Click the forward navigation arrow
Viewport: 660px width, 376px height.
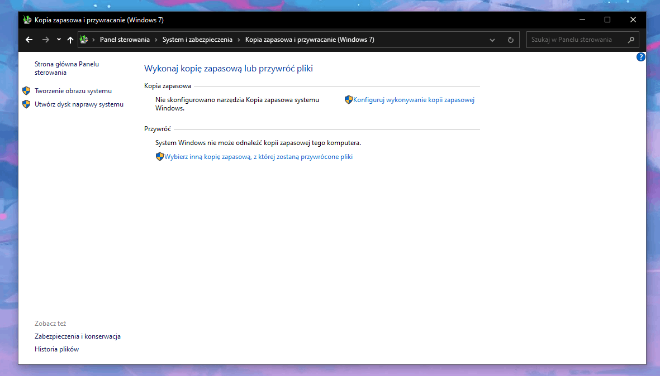coord(45,40)
